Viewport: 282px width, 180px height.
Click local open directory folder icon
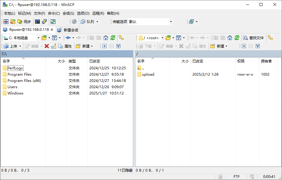tap(44, 38)
